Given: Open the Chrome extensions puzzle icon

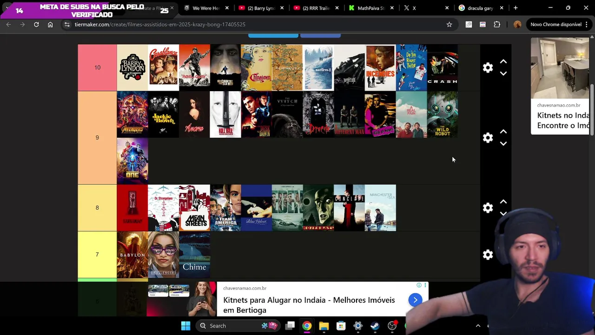Looking at the screenshot, I should (x=497, y=24).
